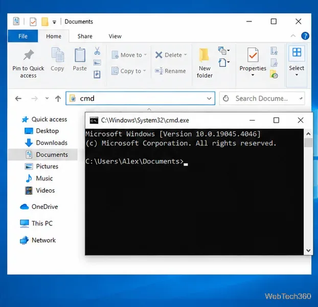Click cmd window scrollbar down arrow
This screenshot has height=307, width=318.
tap(308, 251)
